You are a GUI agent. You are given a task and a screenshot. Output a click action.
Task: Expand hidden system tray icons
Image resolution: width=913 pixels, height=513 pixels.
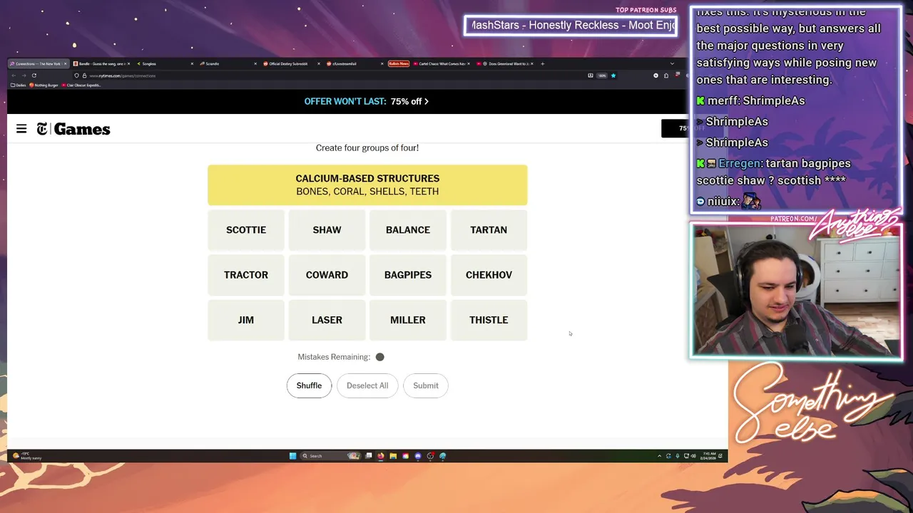660,456
